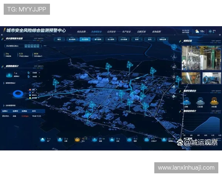
Task: Toggle the water drop layer icon 5/5
Action: tap(112, 140)
